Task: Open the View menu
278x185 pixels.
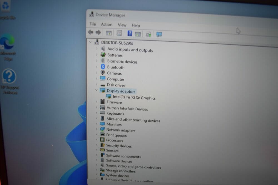Action: pyautogui.click(x=122, y=25)
